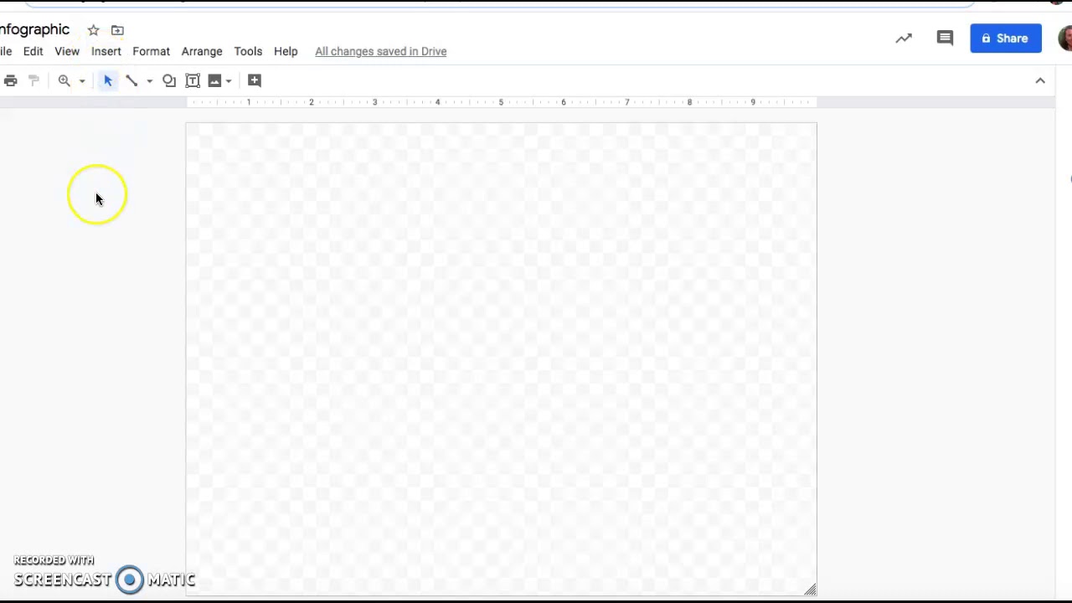The height and width of the screenshot is (603, 1072).
Task: Star the Infographic document
Action: [94, 30]
